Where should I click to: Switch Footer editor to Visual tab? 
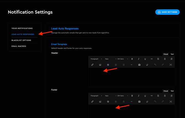(165, 91)
